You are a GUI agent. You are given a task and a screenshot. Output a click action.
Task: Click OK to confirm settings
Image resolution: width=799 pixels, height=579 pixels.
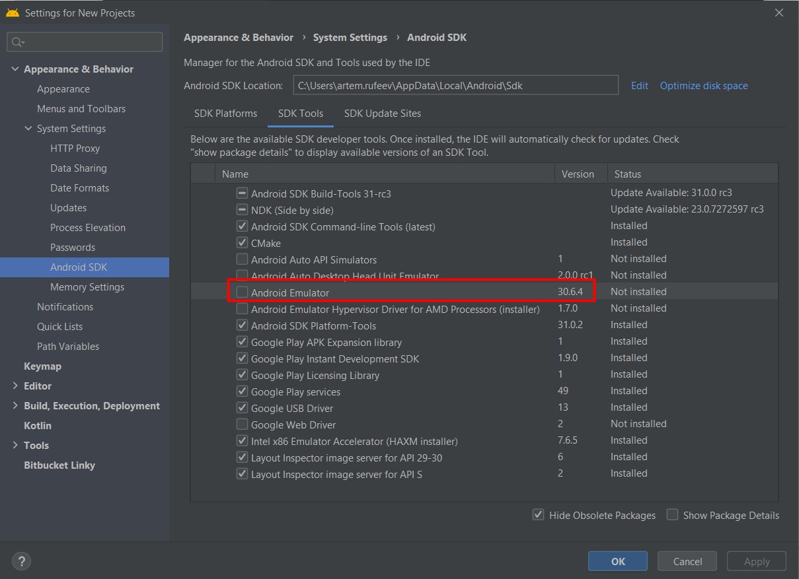[618, 561]
